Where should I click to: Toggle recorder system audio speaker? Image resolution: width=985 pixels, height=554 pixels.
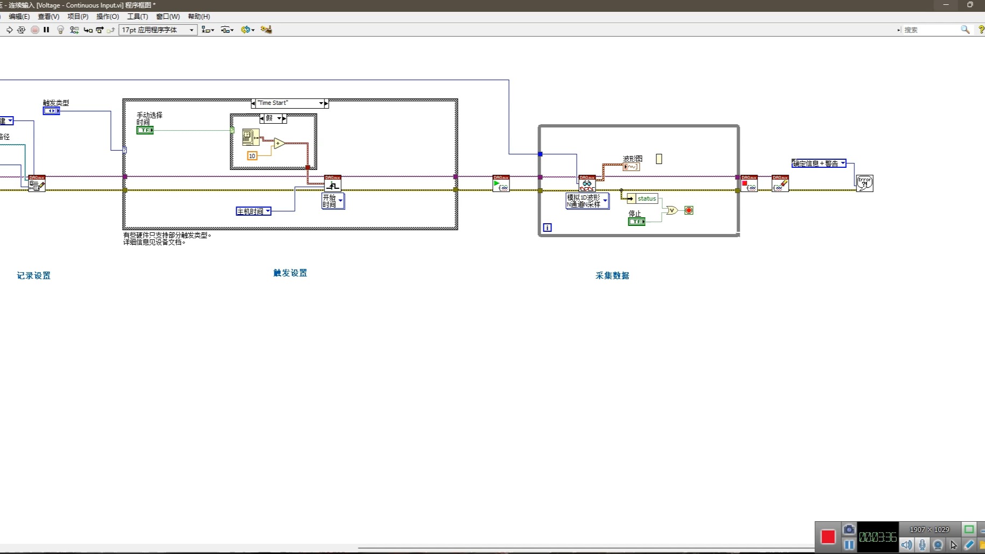coord(907,545)
